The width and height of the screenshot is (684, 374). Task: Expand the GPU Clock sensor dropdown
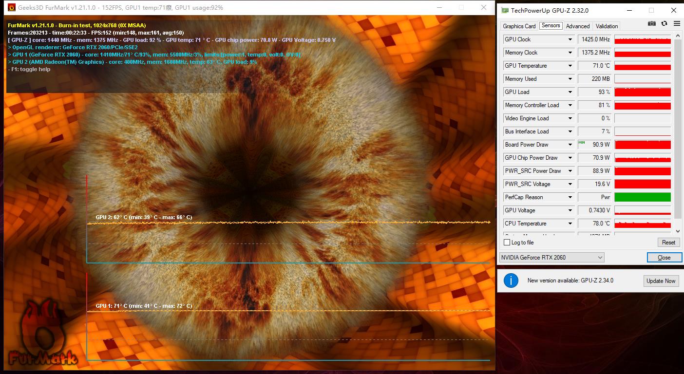[x=570, y=39]
